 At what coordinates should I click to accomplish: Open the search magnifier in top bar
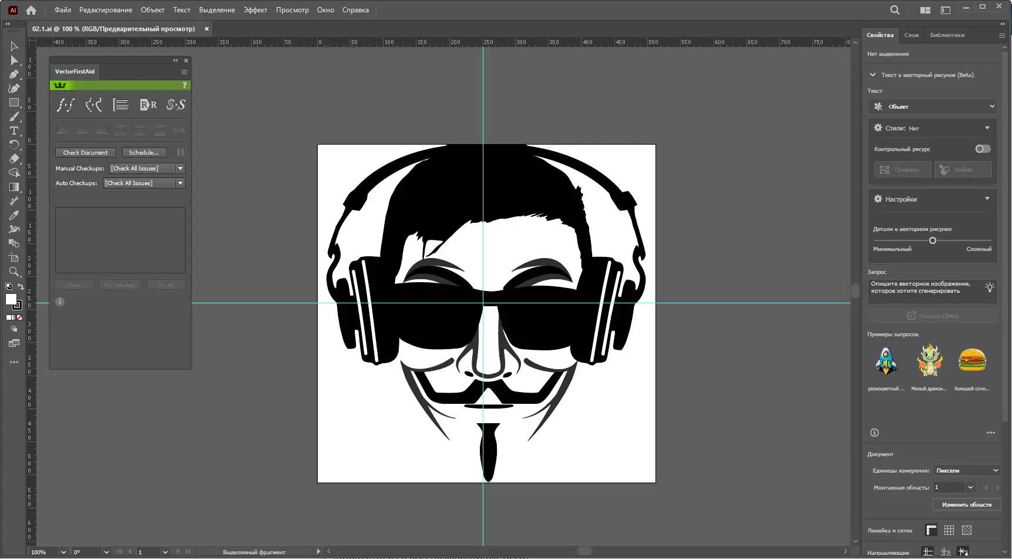click(x=895, y=10)
